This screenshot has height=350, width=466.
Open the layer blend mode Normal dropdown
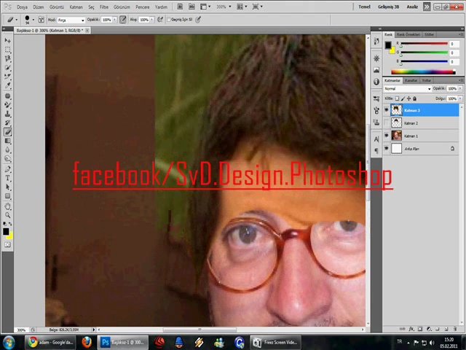point(407,89)
